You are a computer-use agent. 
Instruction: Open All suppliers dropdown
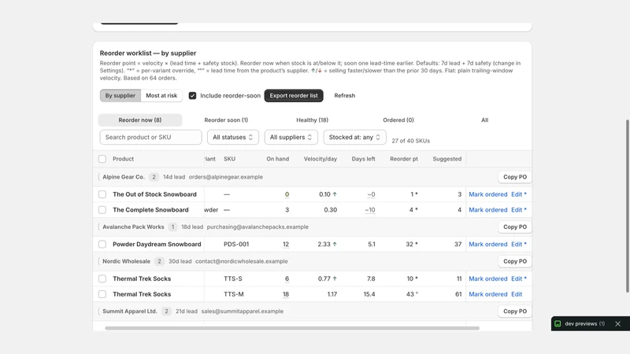coord(291,137)
